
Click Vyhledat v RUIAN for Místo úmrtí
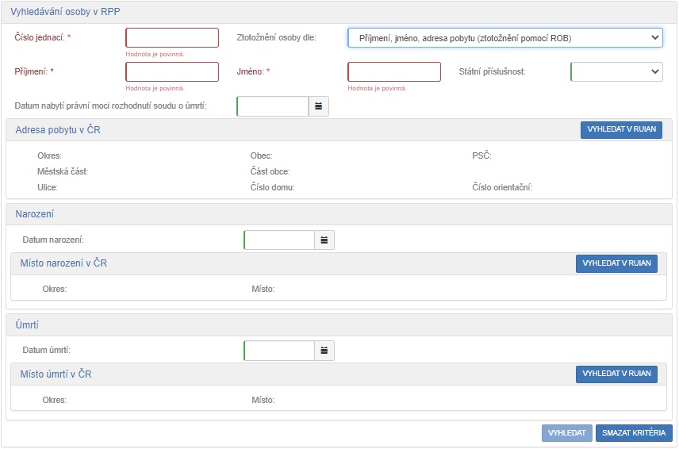616,374
